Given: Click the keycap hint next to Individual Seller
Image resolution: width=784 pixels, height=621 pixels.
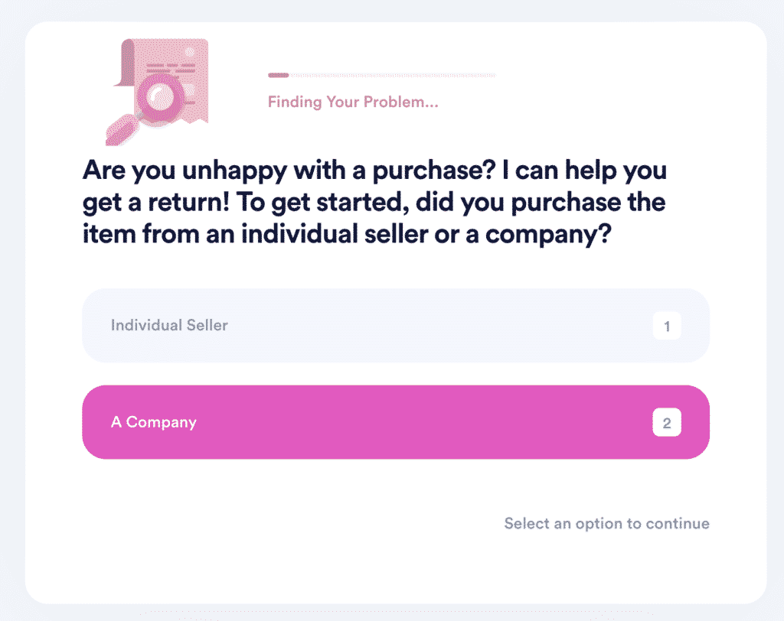Looking at the screenshot, I should 667,325.
